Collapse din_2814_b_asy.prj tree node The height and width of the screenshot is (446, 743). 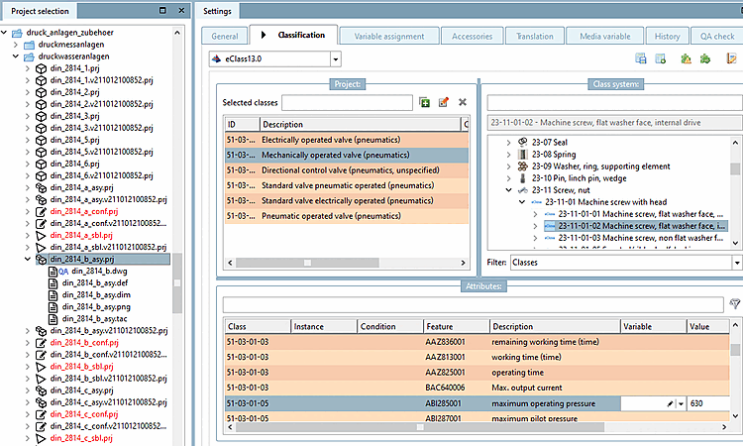point(27,258)
